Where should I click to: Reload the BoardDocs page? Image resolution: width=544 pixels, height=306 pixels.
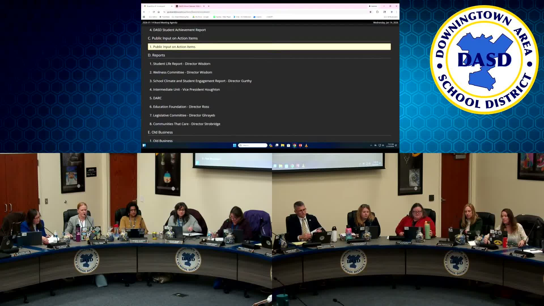pos(154,12)
